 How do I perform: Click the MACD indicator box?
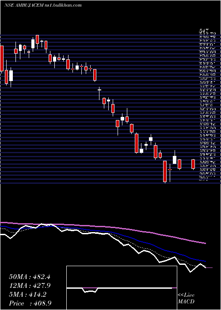(x=122, y=288)
